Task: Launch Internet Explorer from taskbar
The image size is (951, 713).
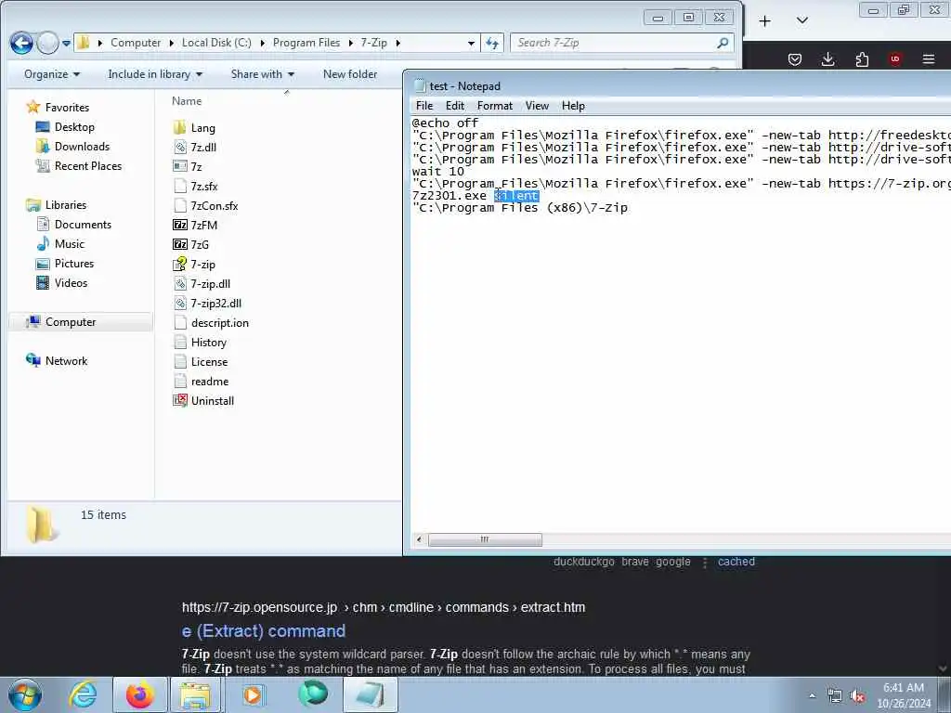Action: [83, 694]
